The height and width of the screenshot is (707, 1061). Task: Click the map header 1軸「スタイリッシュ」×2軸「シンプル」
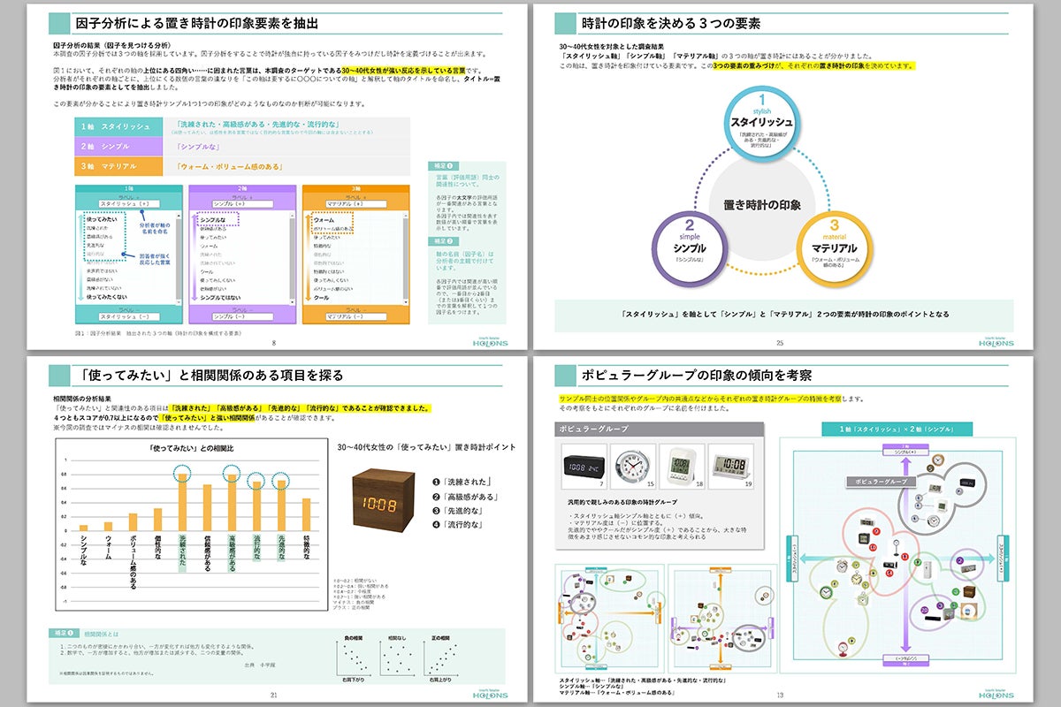pyautogui.click(x=896, y=429)
